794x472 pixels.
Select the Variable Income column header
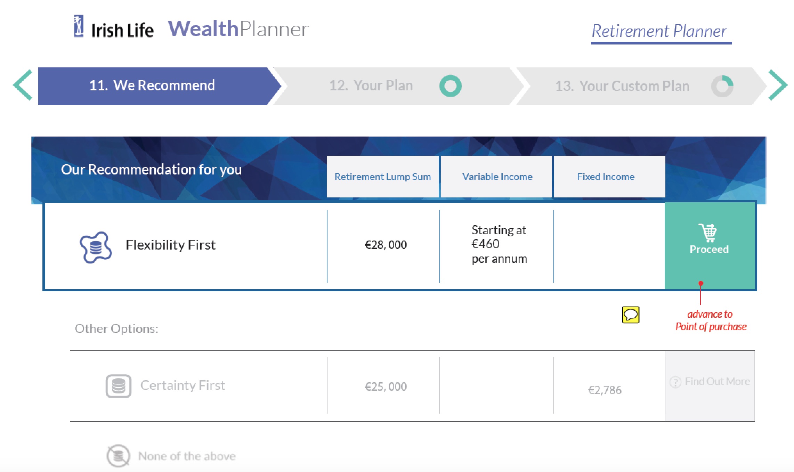(x=497, y=177)
